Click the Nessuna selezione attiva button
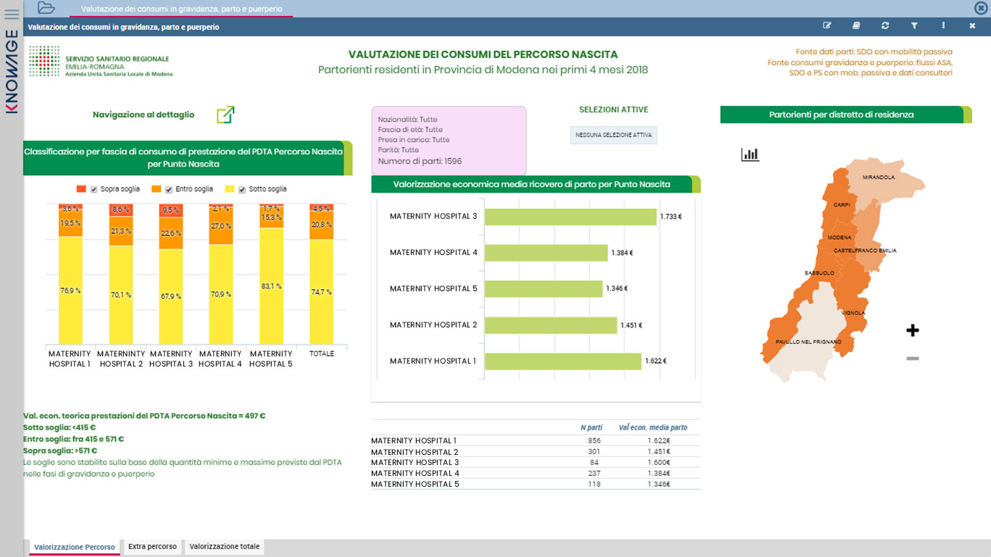The width and height of the screenshot is (991, 557). point(613,135)
